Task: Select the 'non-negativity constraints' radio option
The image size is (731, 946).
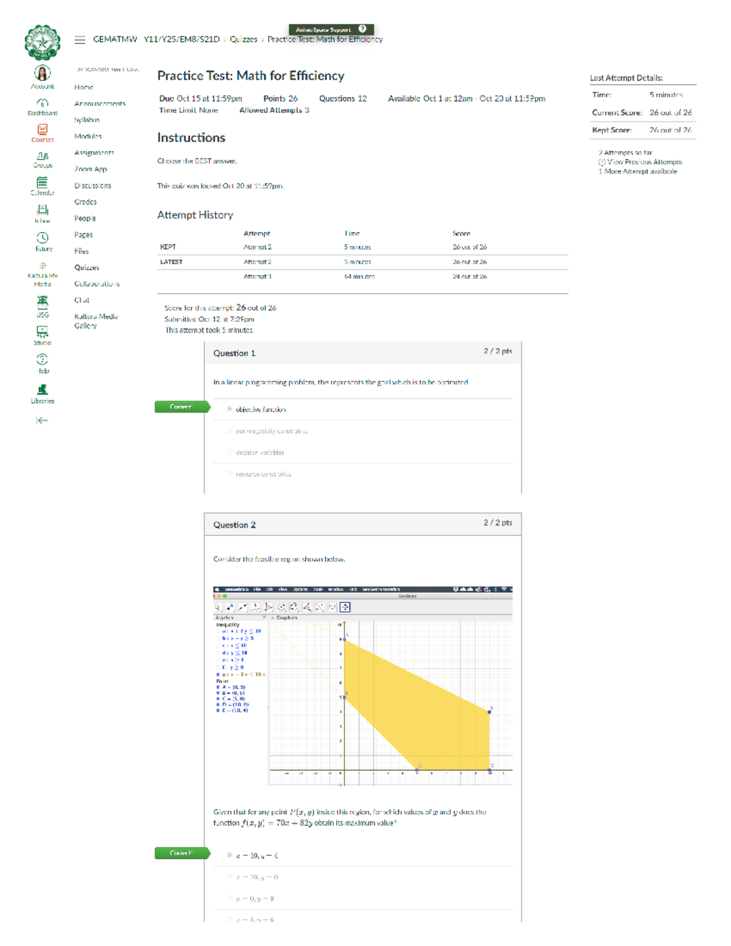Action: [x=230, y=431]
